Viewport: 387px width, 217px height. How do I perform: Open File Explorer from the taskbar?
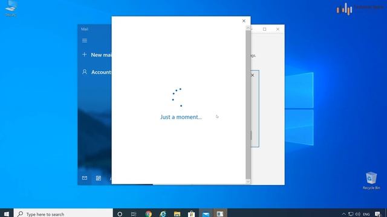click(x=177, y=214)
